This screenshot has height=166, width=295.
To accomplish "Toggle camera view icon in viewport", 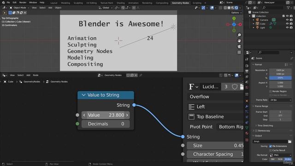I will click(x=239, y=47).
